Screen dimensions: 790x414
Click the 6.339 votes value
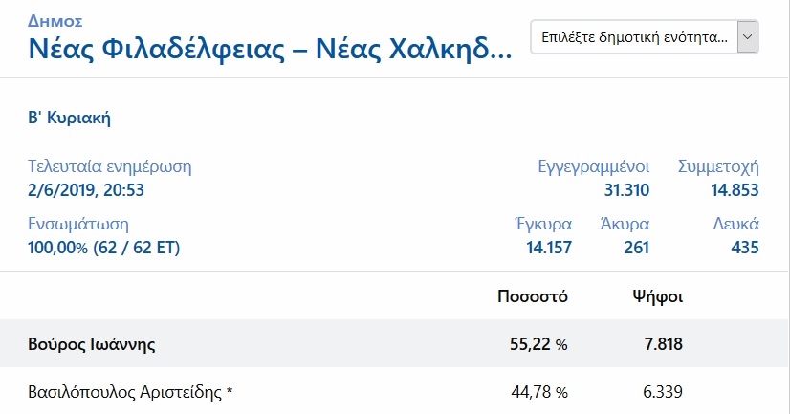[x=663, y=392]
